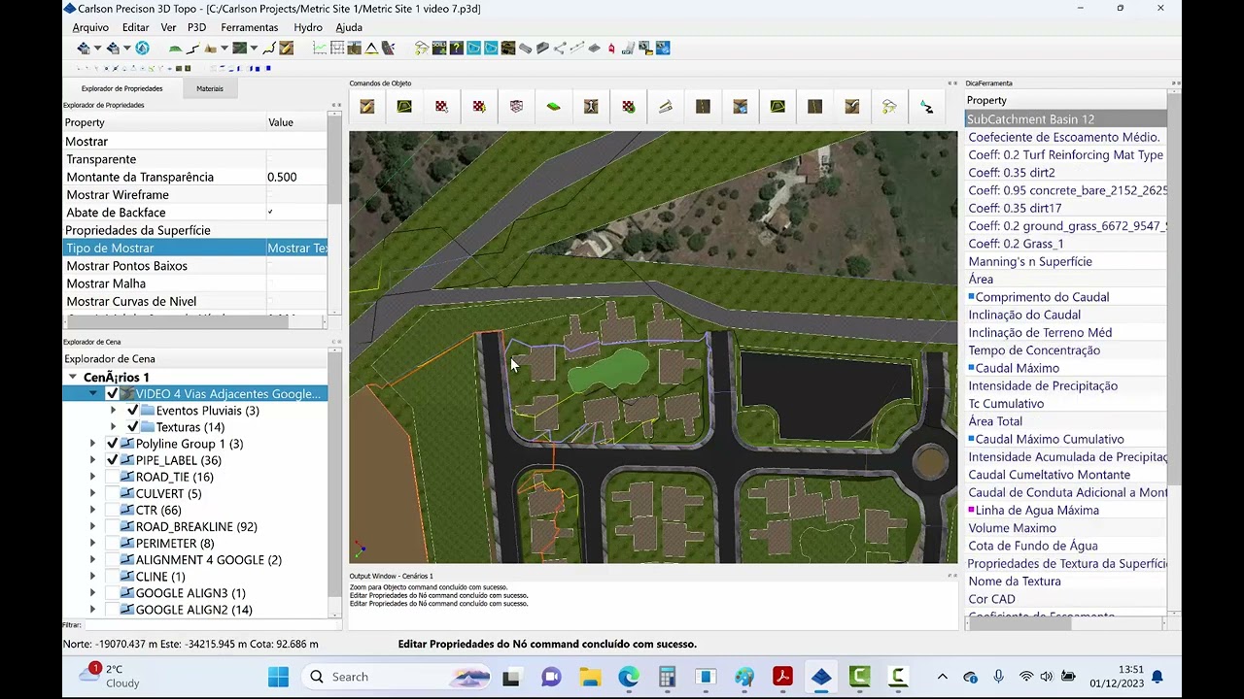Toggle the Abate de Backface checkmark
The height and width of the screenshot is (699, 1244).
[x=270, y=213]
